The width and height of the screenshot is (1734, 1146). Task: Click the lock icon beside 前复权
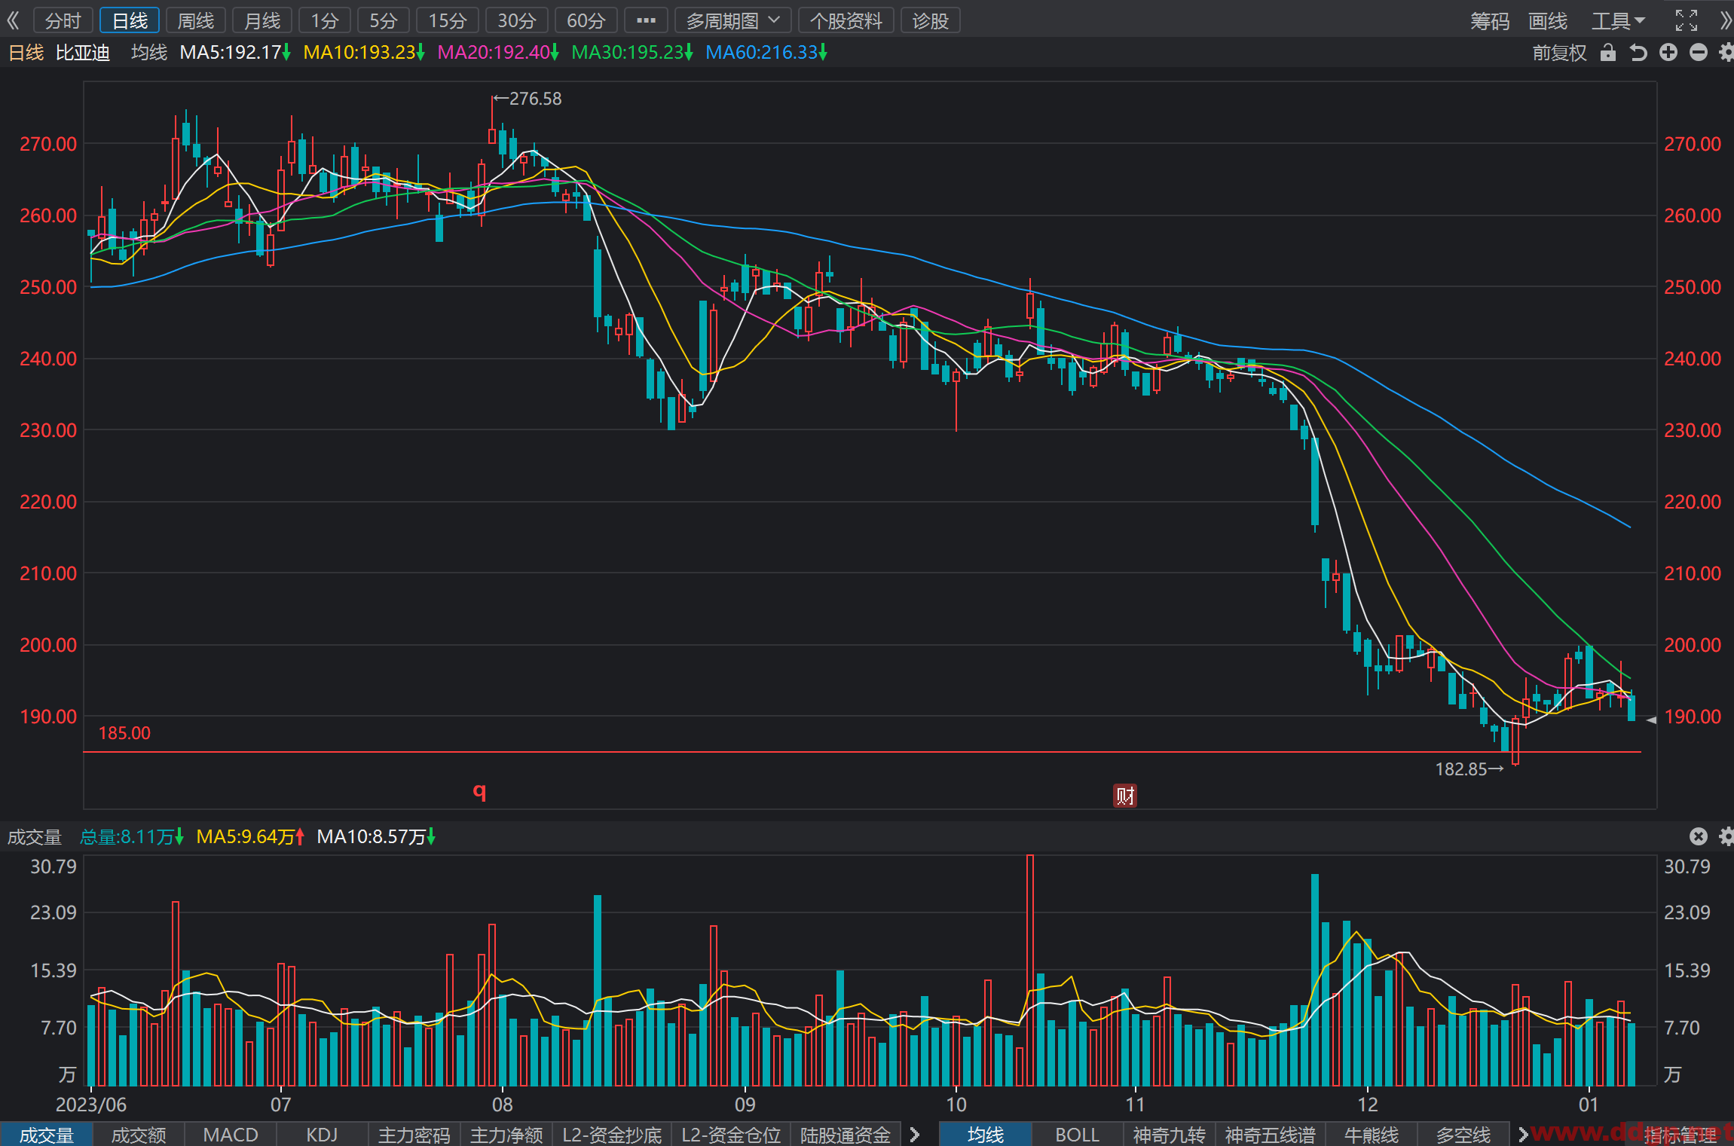(x=1608, y=53)
